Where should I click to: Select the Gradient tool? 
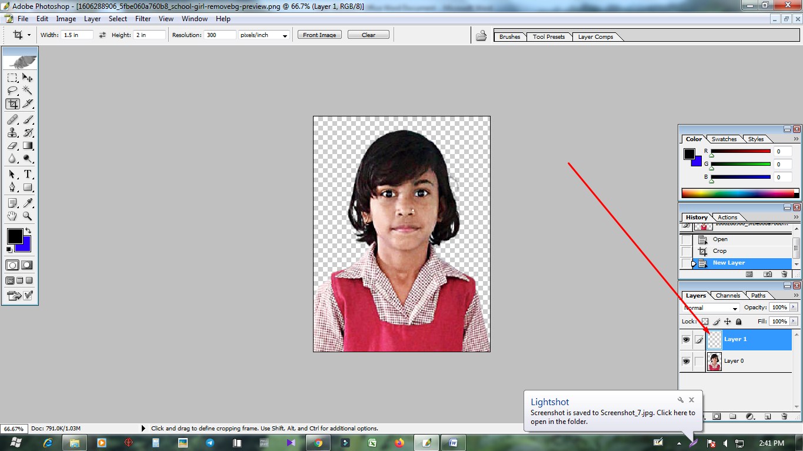28,145
